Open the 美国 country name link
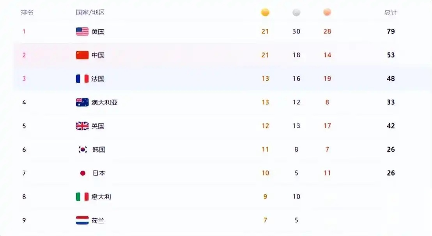432x236 pixels. coord(98,32)
